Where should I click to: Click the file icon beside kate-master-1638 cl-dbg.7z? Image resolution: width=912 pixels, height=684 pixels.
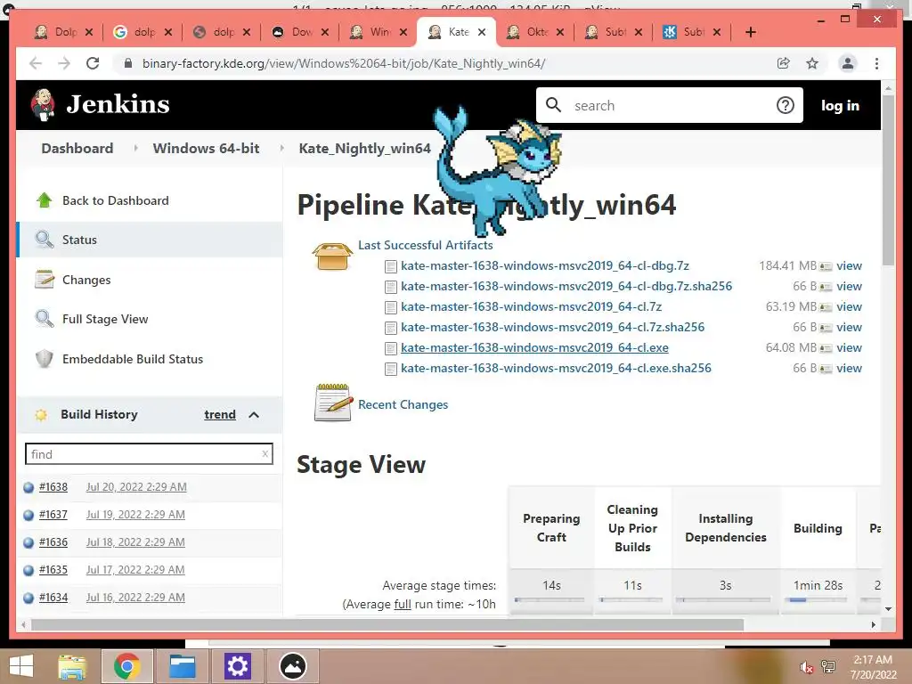(x=391, y=266)
